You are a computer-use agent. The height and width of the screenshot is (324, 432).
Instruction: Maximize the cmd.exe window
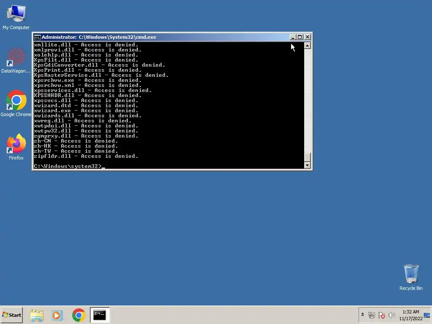click(x=300, y=37)
